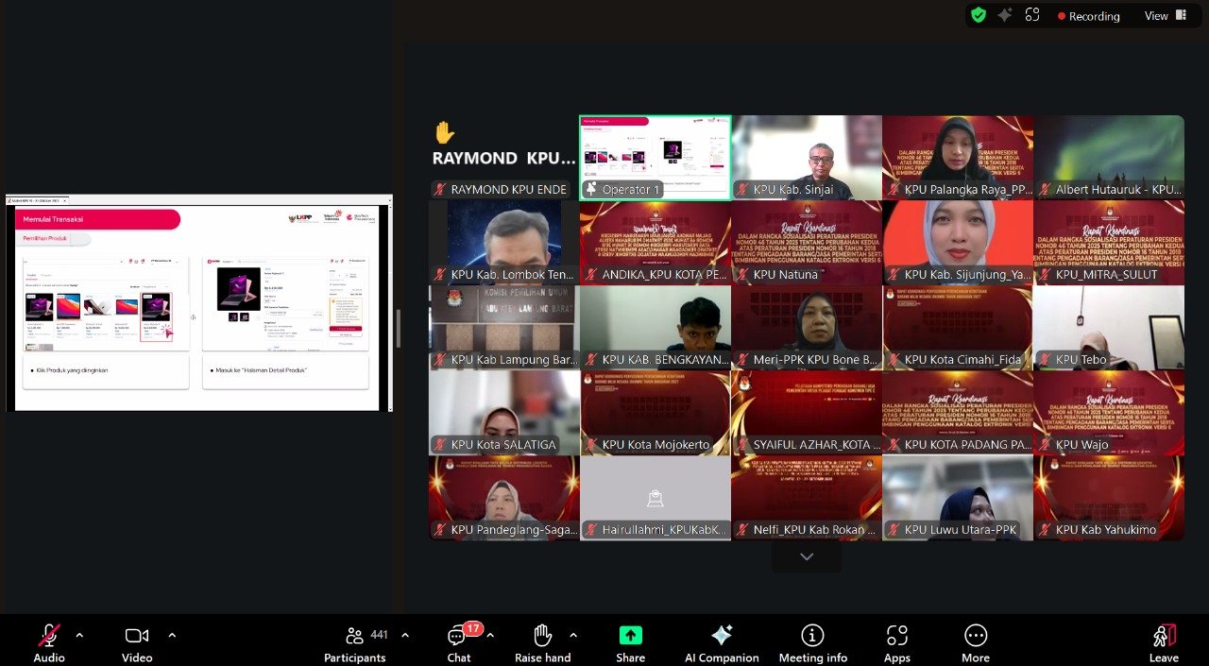
Task: Select the Operator 1 video tile
Action: coord(655,157)
